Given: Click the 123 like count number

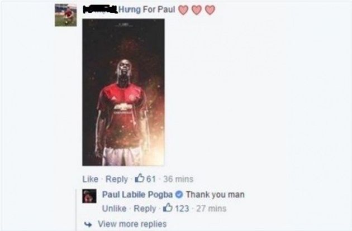Looking at the screenshot, I should point(182,208).
